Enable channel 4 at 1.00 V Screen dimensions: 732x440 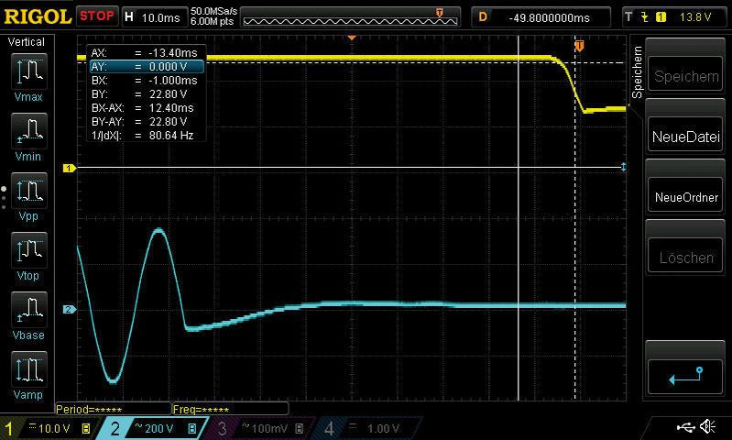(365, 428)
